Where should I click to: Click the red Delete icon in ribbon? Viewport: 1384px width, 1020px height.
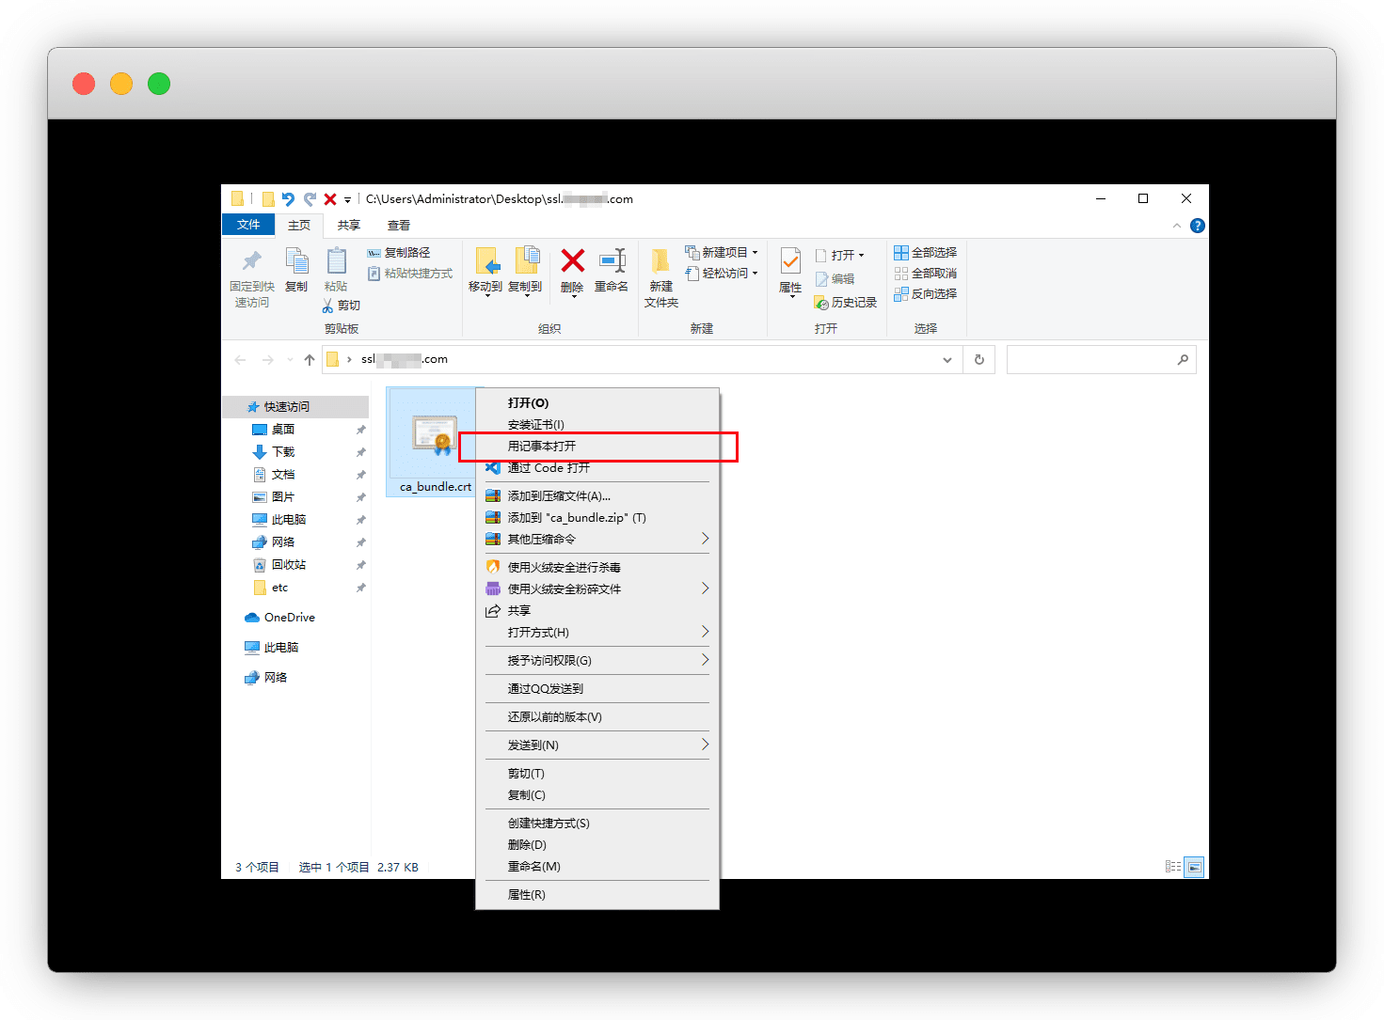coord(572,261)
